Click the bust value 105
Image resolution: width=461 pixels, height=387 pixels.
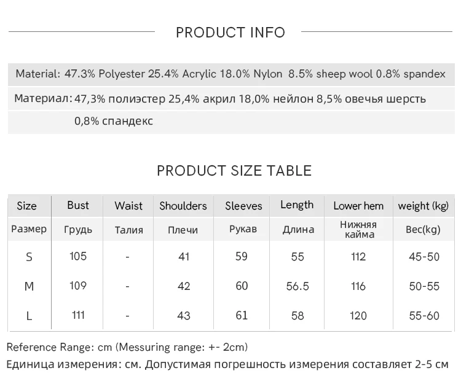pos(78,256)
